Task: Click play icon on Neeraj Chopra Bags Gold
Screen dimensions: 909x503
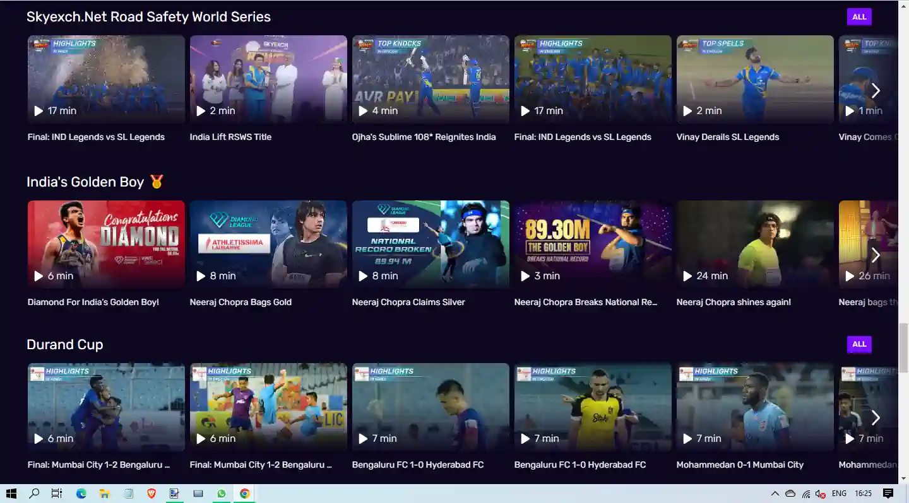Action: [x=201, y=276]
